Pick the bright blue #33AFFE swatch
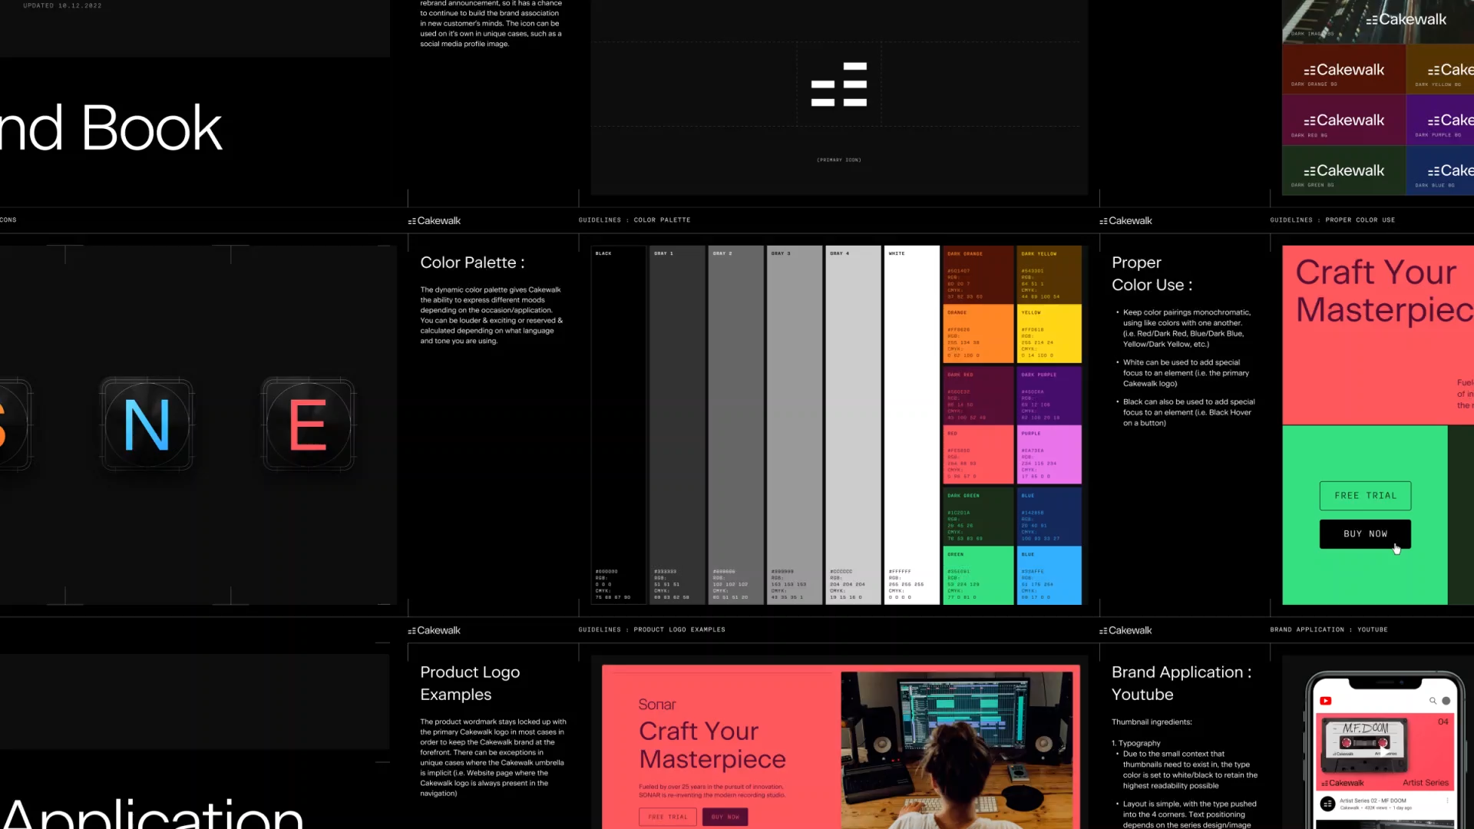Image resolution: width=1474 pixels, height=829 pixels. click(1049, 576)
